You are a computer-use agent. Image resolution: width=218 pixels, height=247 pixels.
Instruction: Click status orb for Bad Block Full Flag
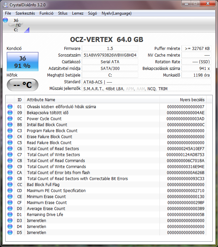pos(10,184)
